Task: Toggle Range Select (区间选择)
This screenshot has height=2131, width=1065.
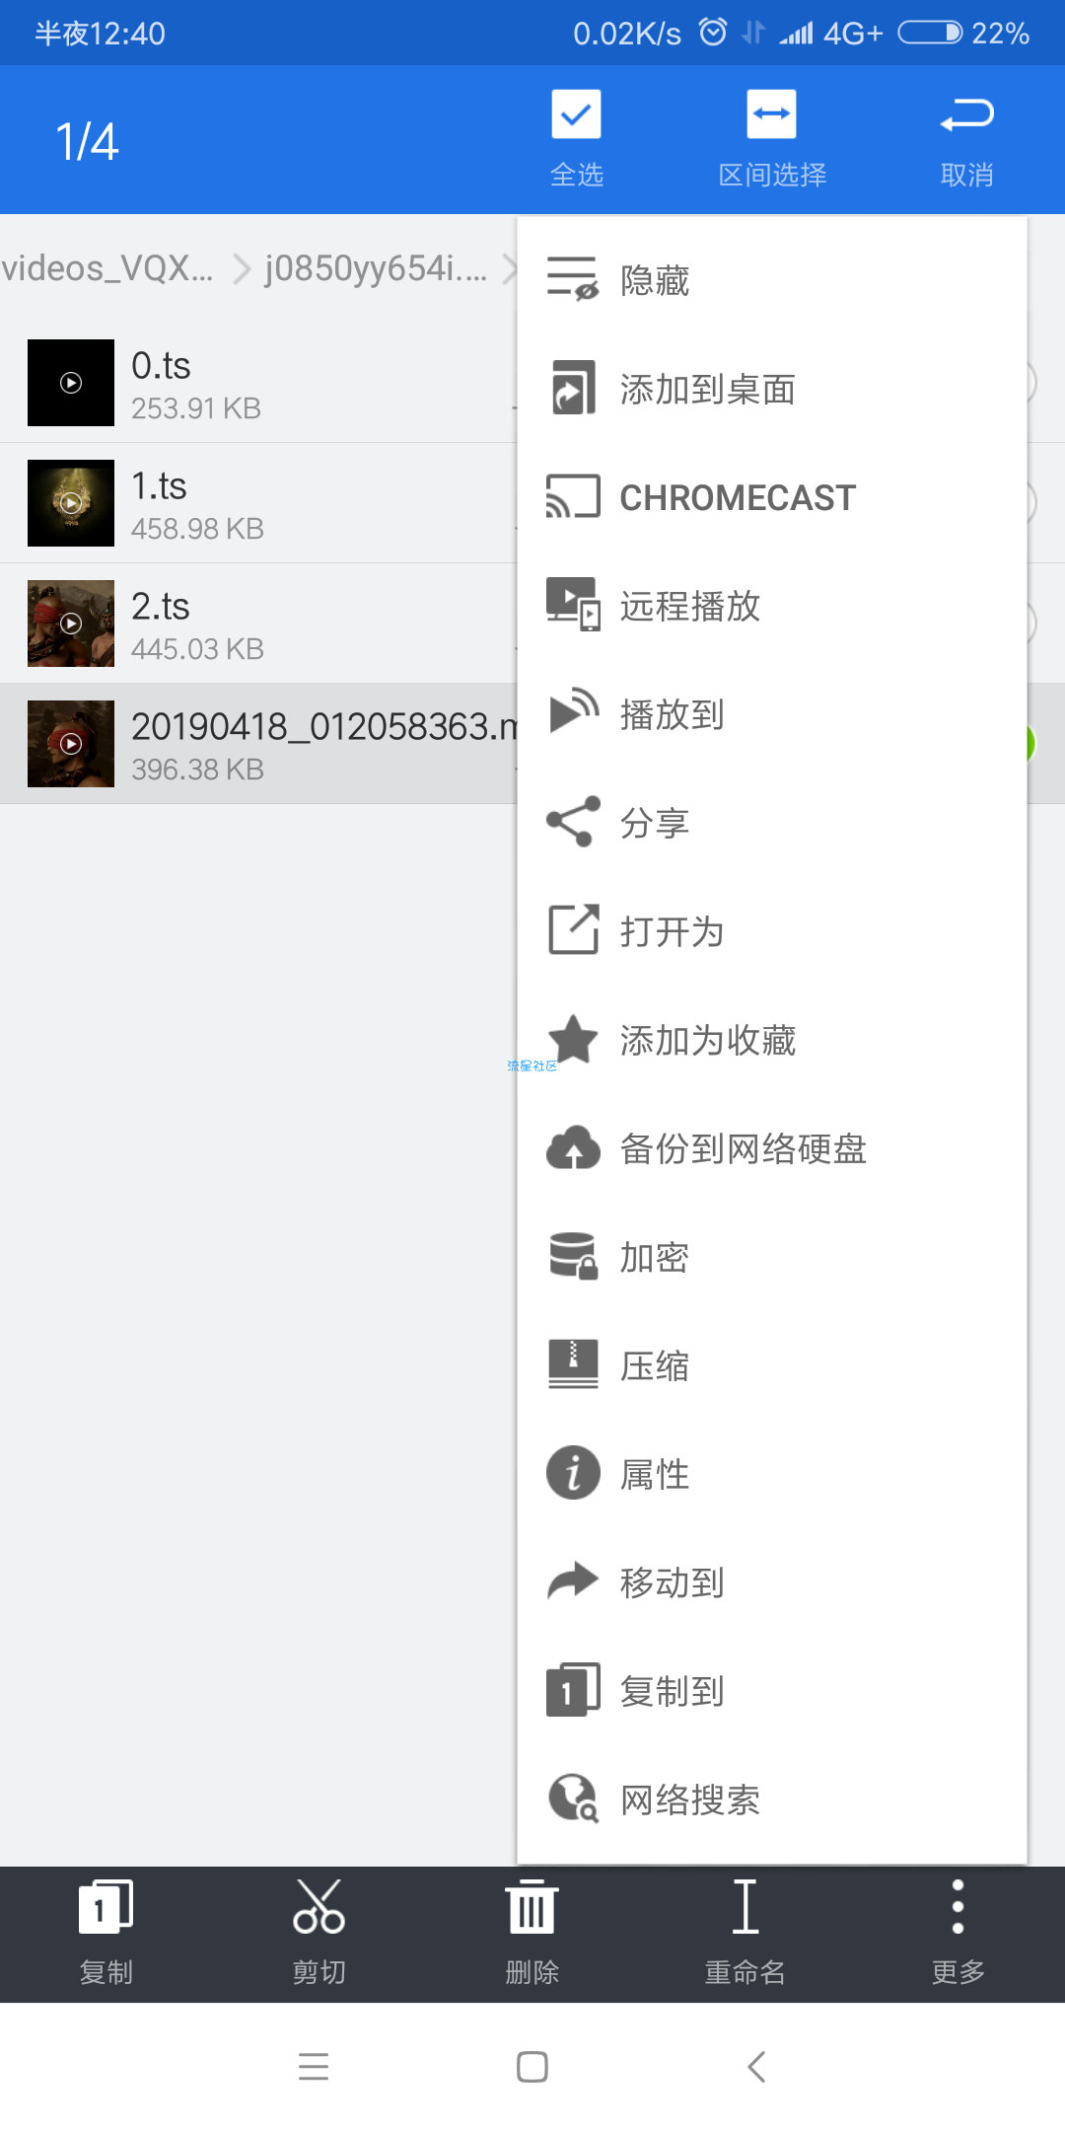Action: 771,114
